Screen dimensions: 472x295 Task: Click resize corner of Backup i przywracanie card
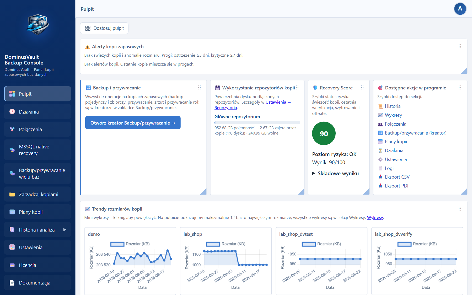[203, 192]
